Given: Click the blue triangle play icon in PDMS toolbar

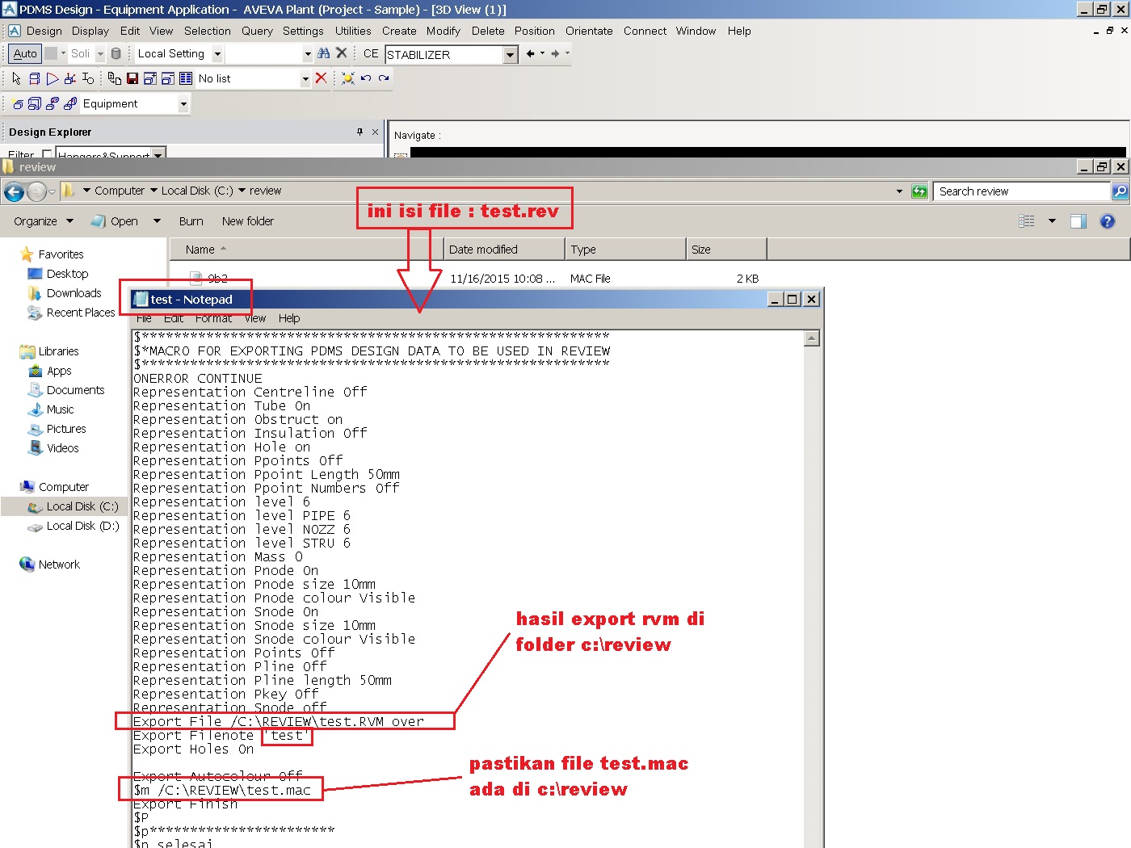Looking at the screenshot, I should point(53,78).
